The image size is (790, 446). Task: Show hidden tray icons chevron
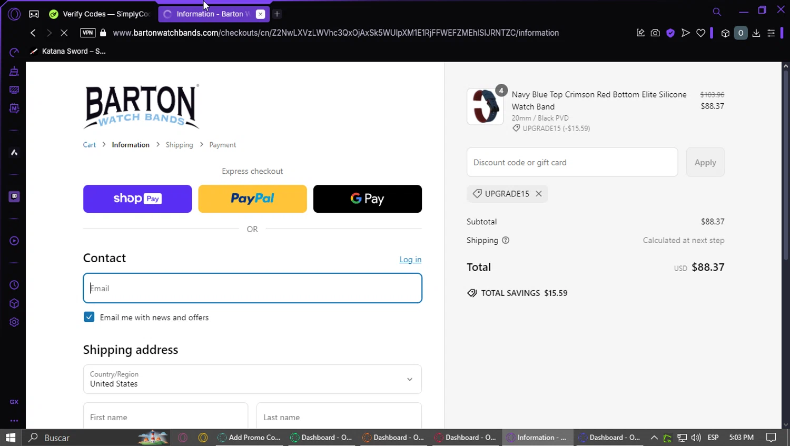654,438
